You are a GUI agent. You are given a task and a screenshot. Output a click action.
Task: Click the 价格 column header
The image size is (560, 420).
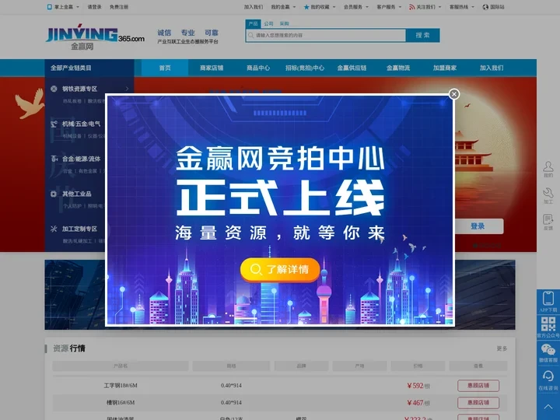418,366
